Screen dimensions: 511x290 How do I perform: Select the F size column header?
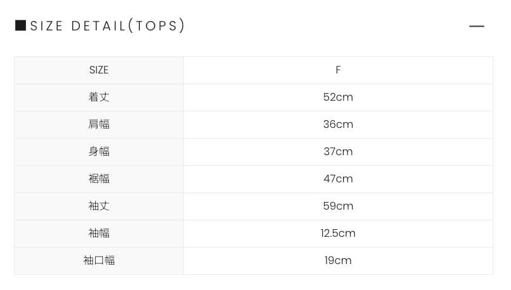tap(338, 70)
